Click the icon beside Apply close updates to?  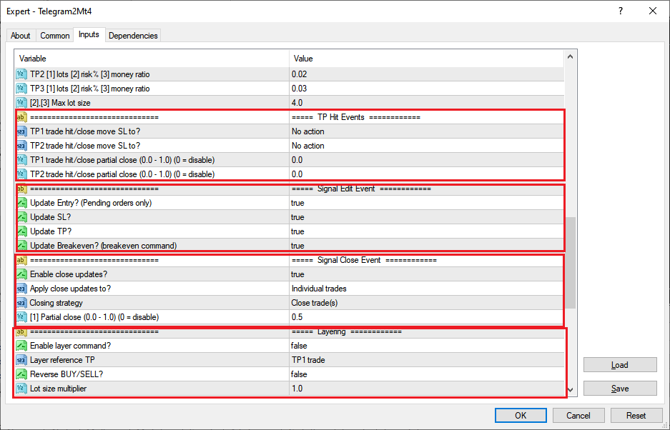(21, 289)
